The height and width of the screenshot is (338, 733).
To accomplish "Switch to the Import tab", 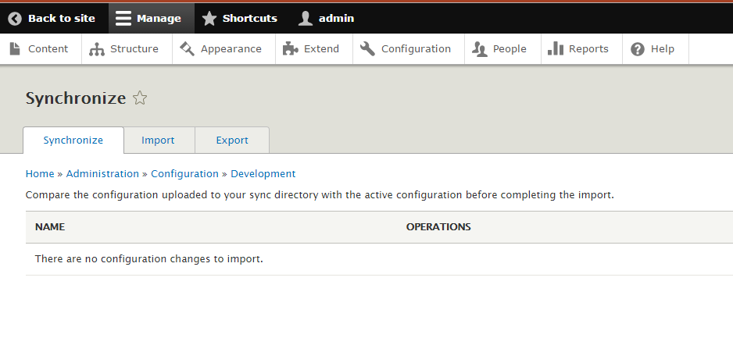I will click(158, 141).
